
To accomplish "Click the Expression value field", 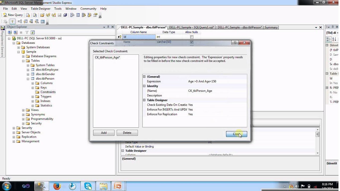I will click(217, 81).
